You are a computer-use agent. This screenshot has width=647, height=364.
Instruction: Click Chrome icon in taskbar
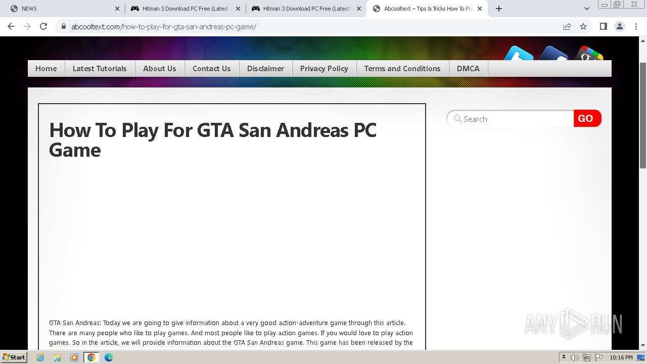click(91, 357)
